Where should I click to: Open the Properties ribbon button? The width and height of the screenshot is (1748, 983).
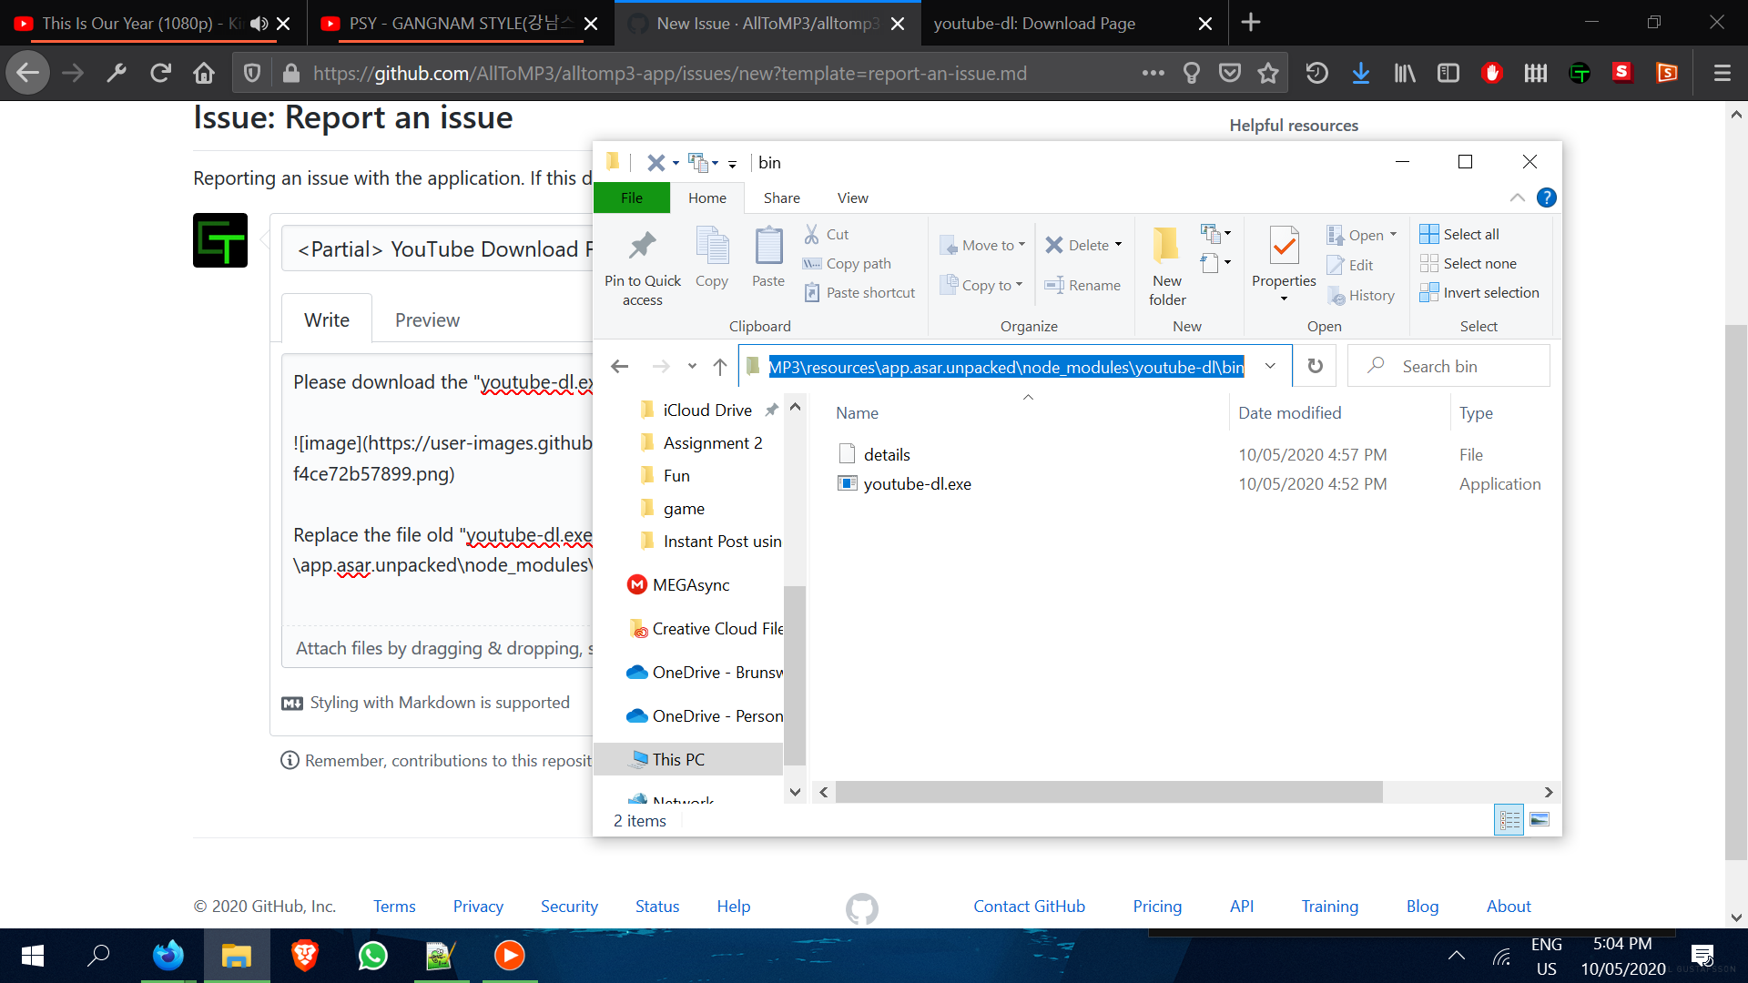[1283, 247]
